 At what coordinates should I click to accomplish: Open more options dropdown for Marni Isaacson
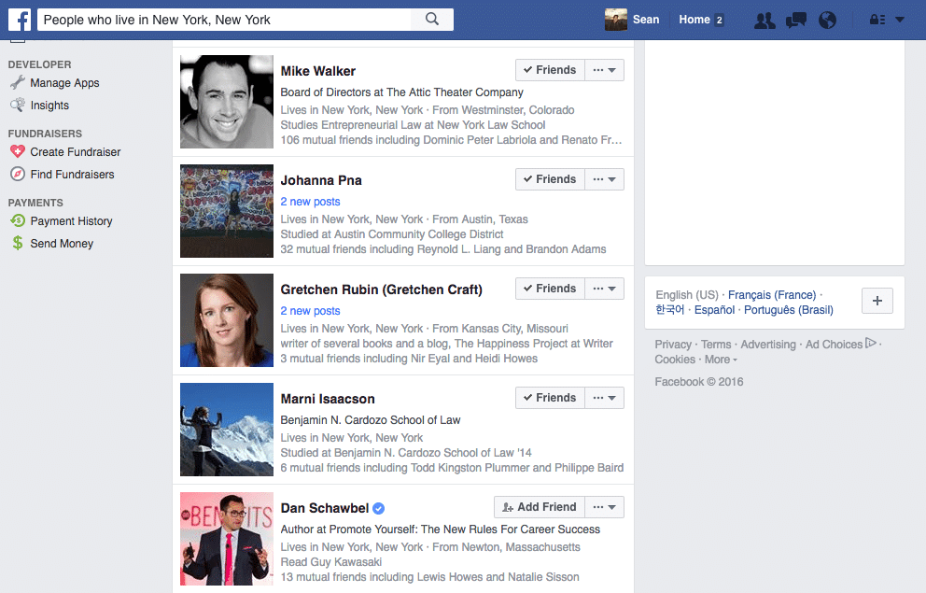(604, 398)
